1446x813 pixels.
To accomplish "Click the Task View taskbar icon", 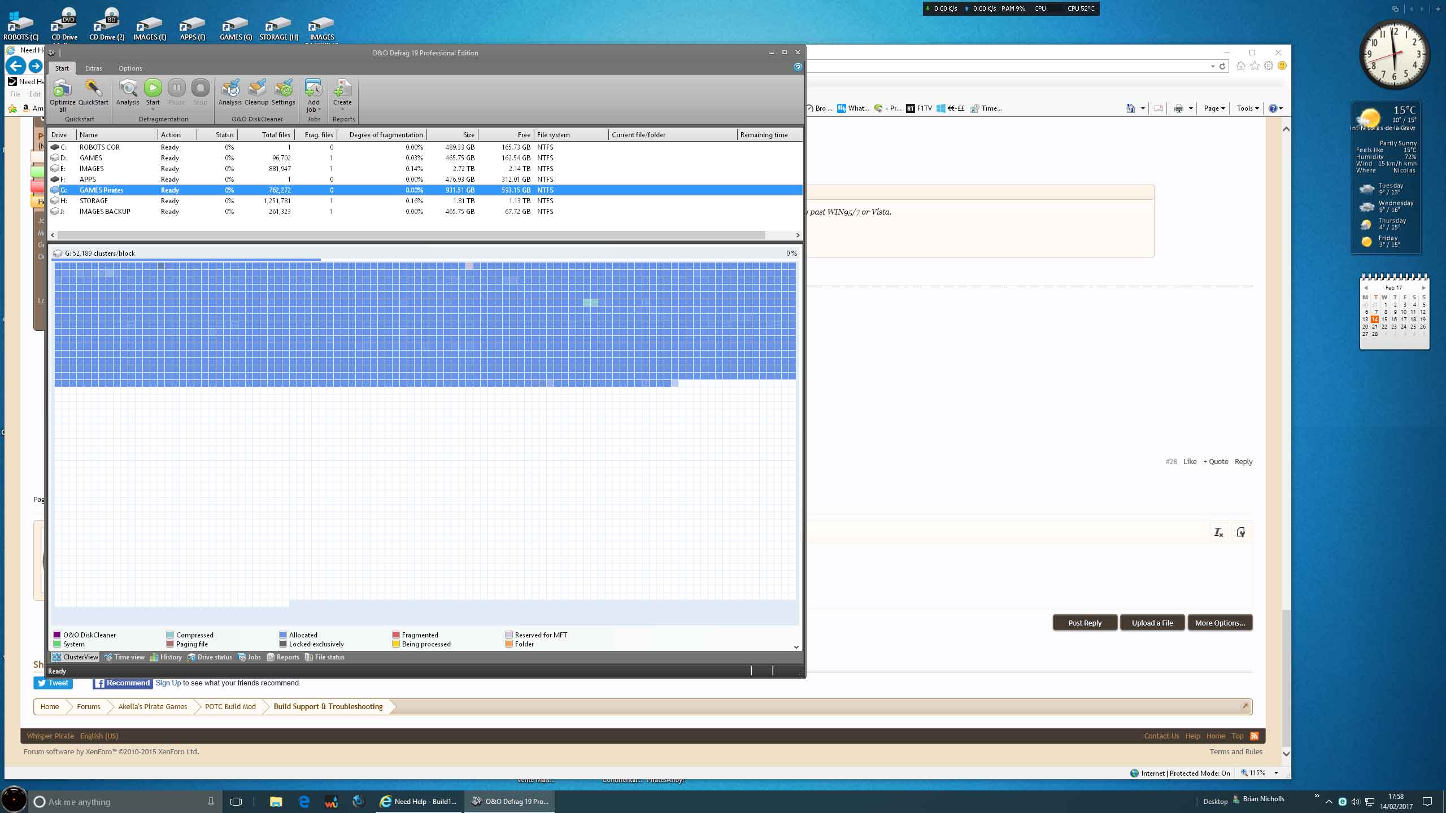I will (x=236, y=802).
